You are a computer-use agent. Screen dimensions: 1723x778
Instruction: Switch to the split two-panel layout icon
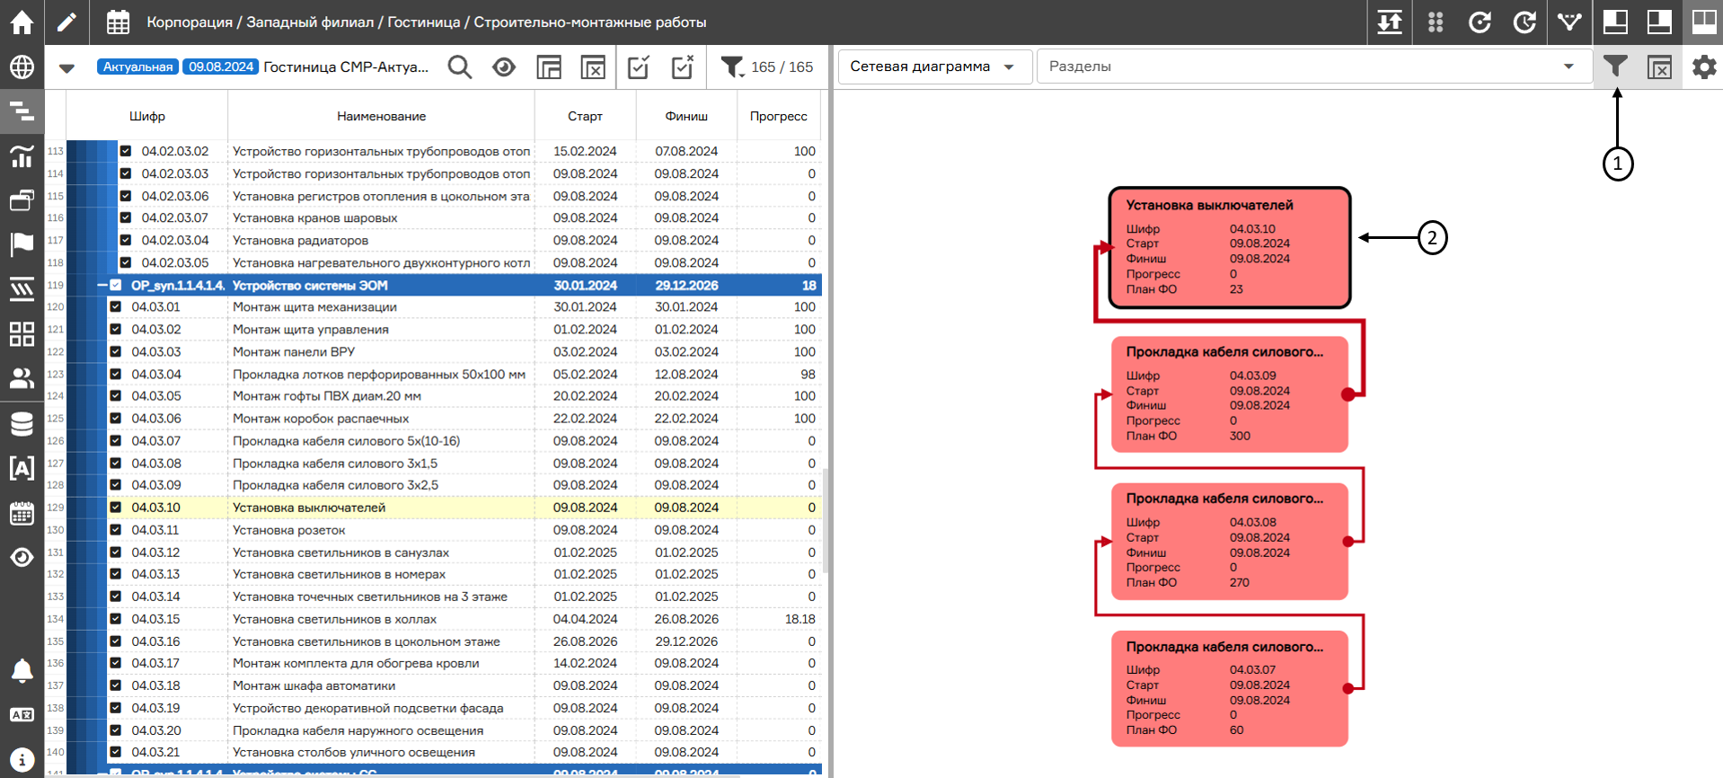[1704, 22]
